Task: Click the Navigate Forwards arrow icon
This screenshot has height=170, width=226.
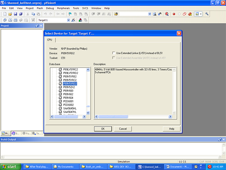Action: point(63,14)
